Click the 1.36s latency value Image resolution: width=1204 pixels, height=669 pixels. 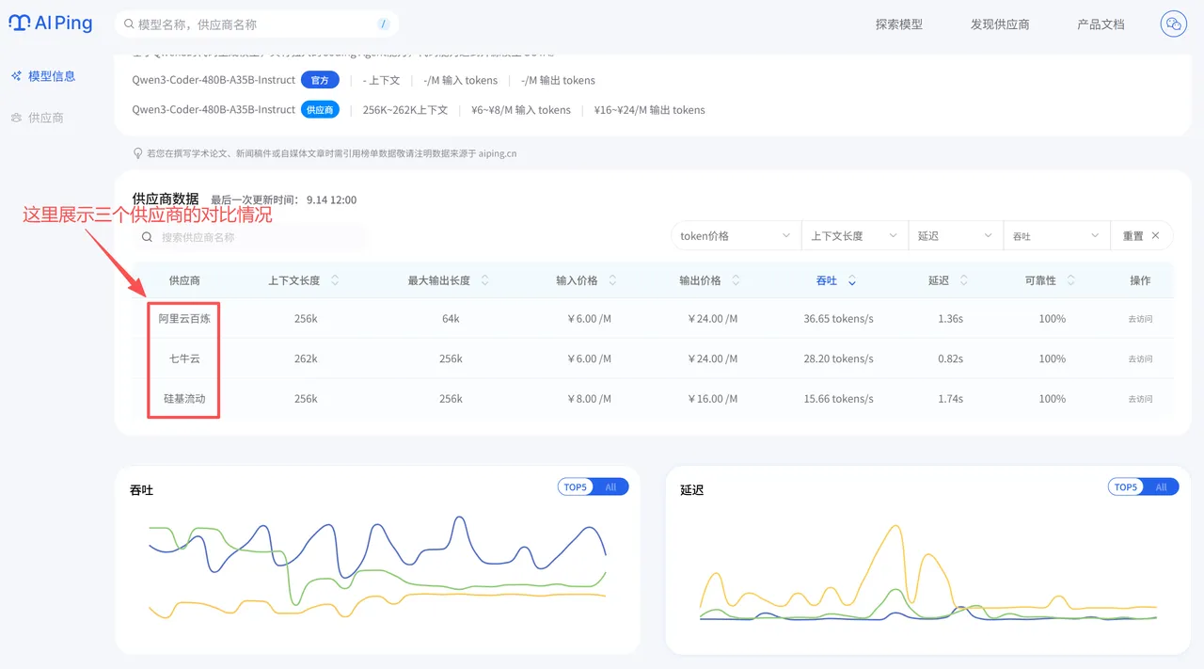[950, 319]
